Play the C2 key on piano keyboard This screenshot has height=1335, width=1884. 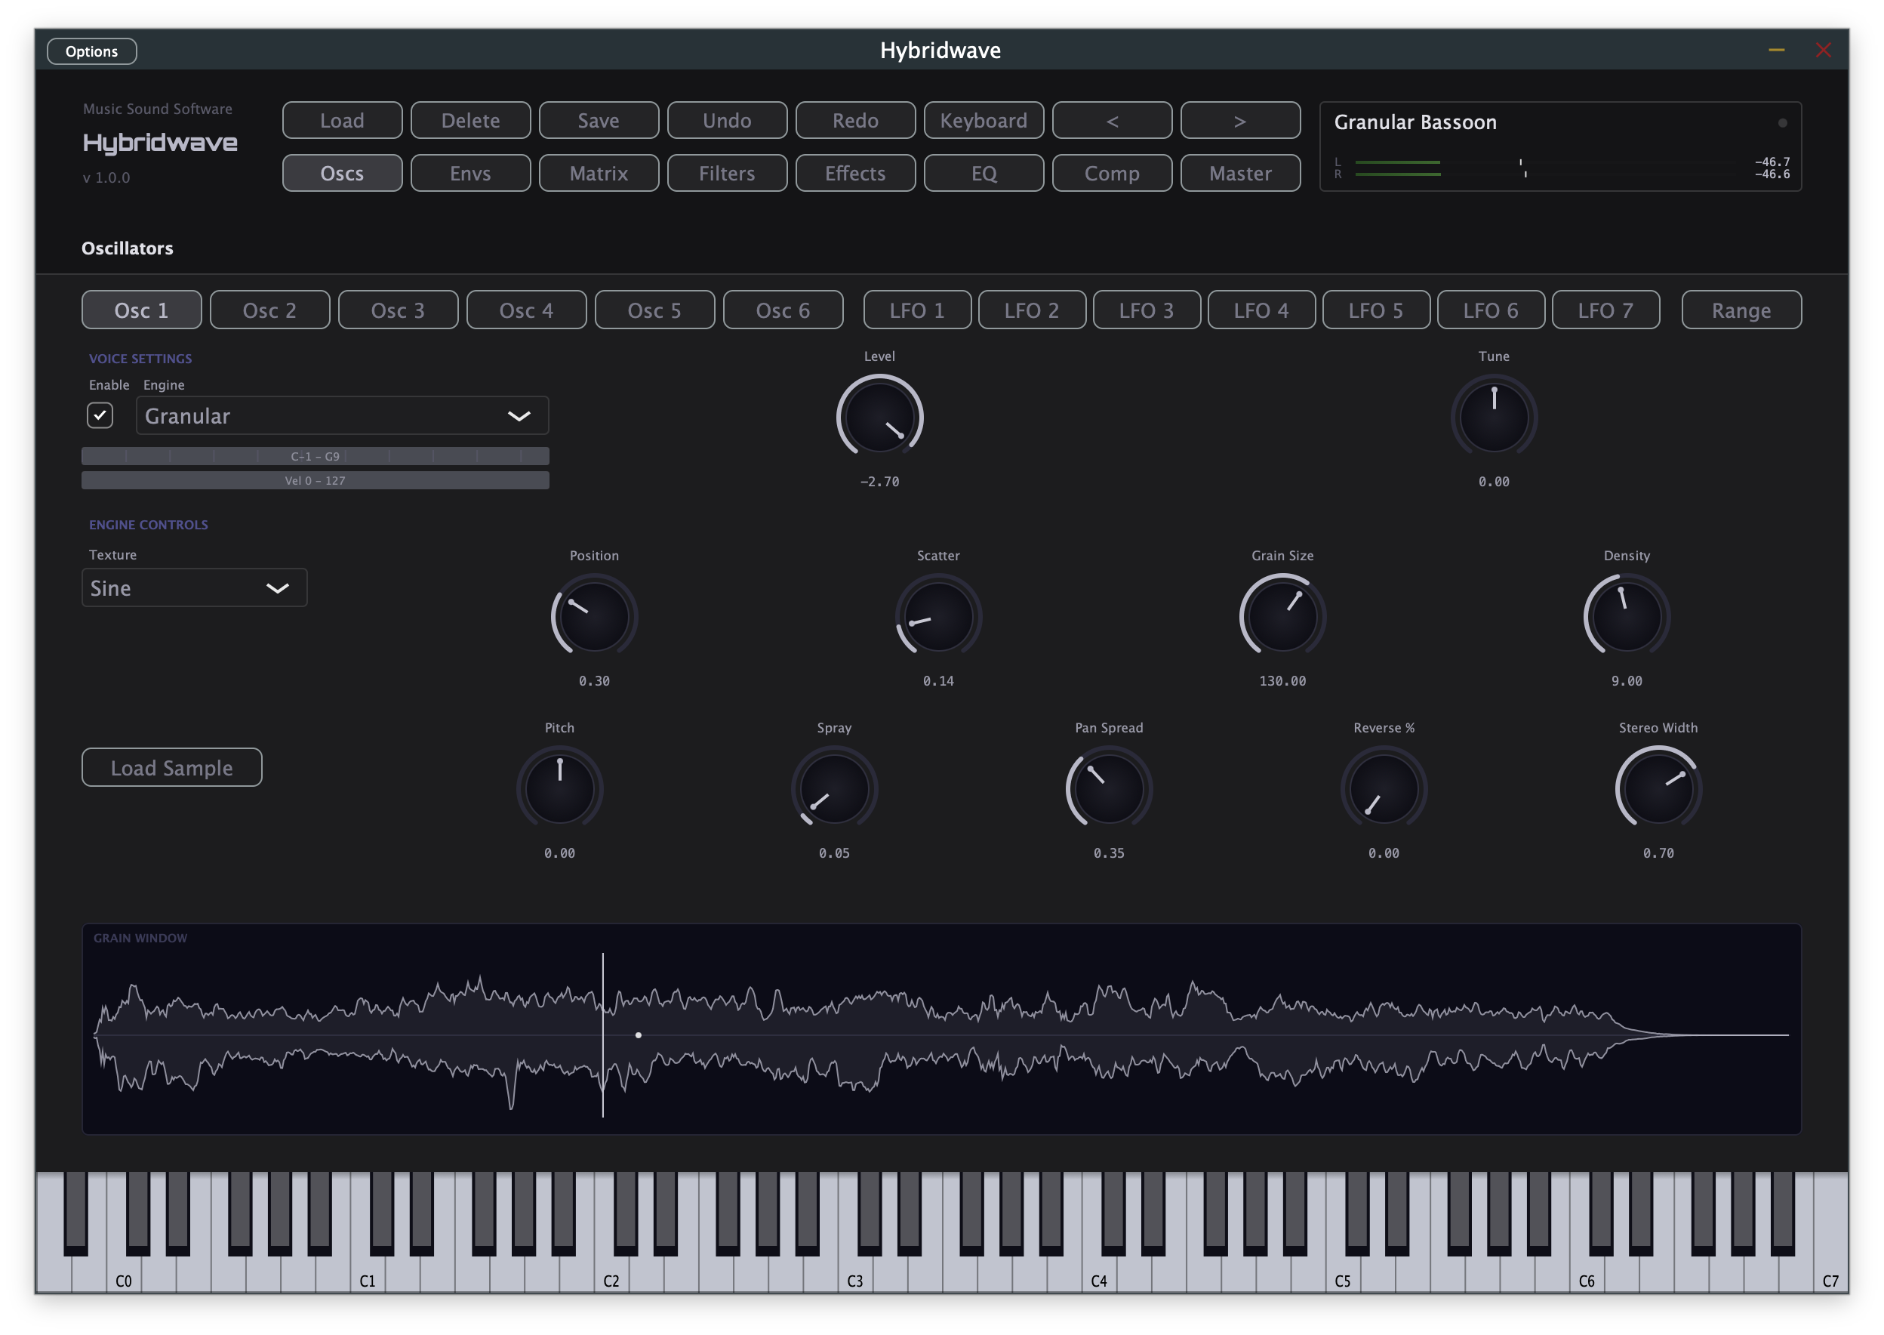tap(611, 1275)
